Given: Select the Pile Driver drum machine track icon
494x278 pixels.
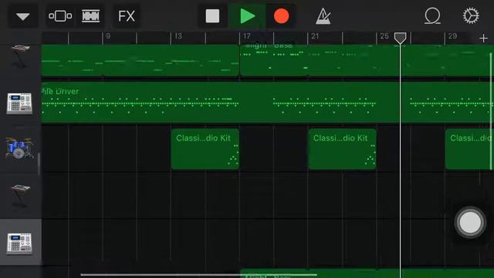Looking at the screenshot, I should [x=19, y=103].
